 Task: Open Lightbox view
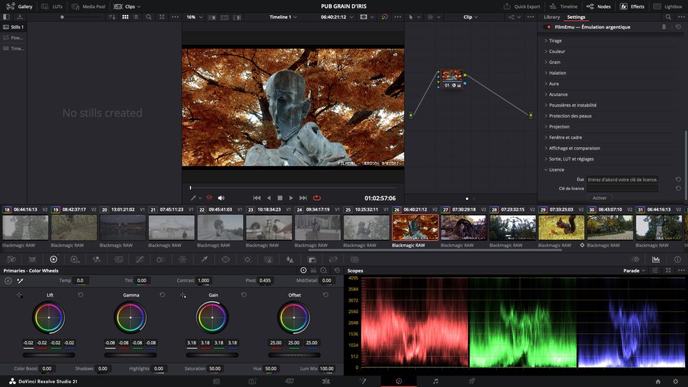(667, 6)
